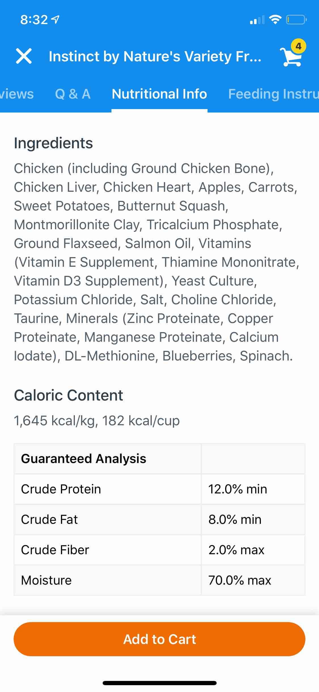
Task: Tap the Ingredients heading
Action: (x=53, y=143)
